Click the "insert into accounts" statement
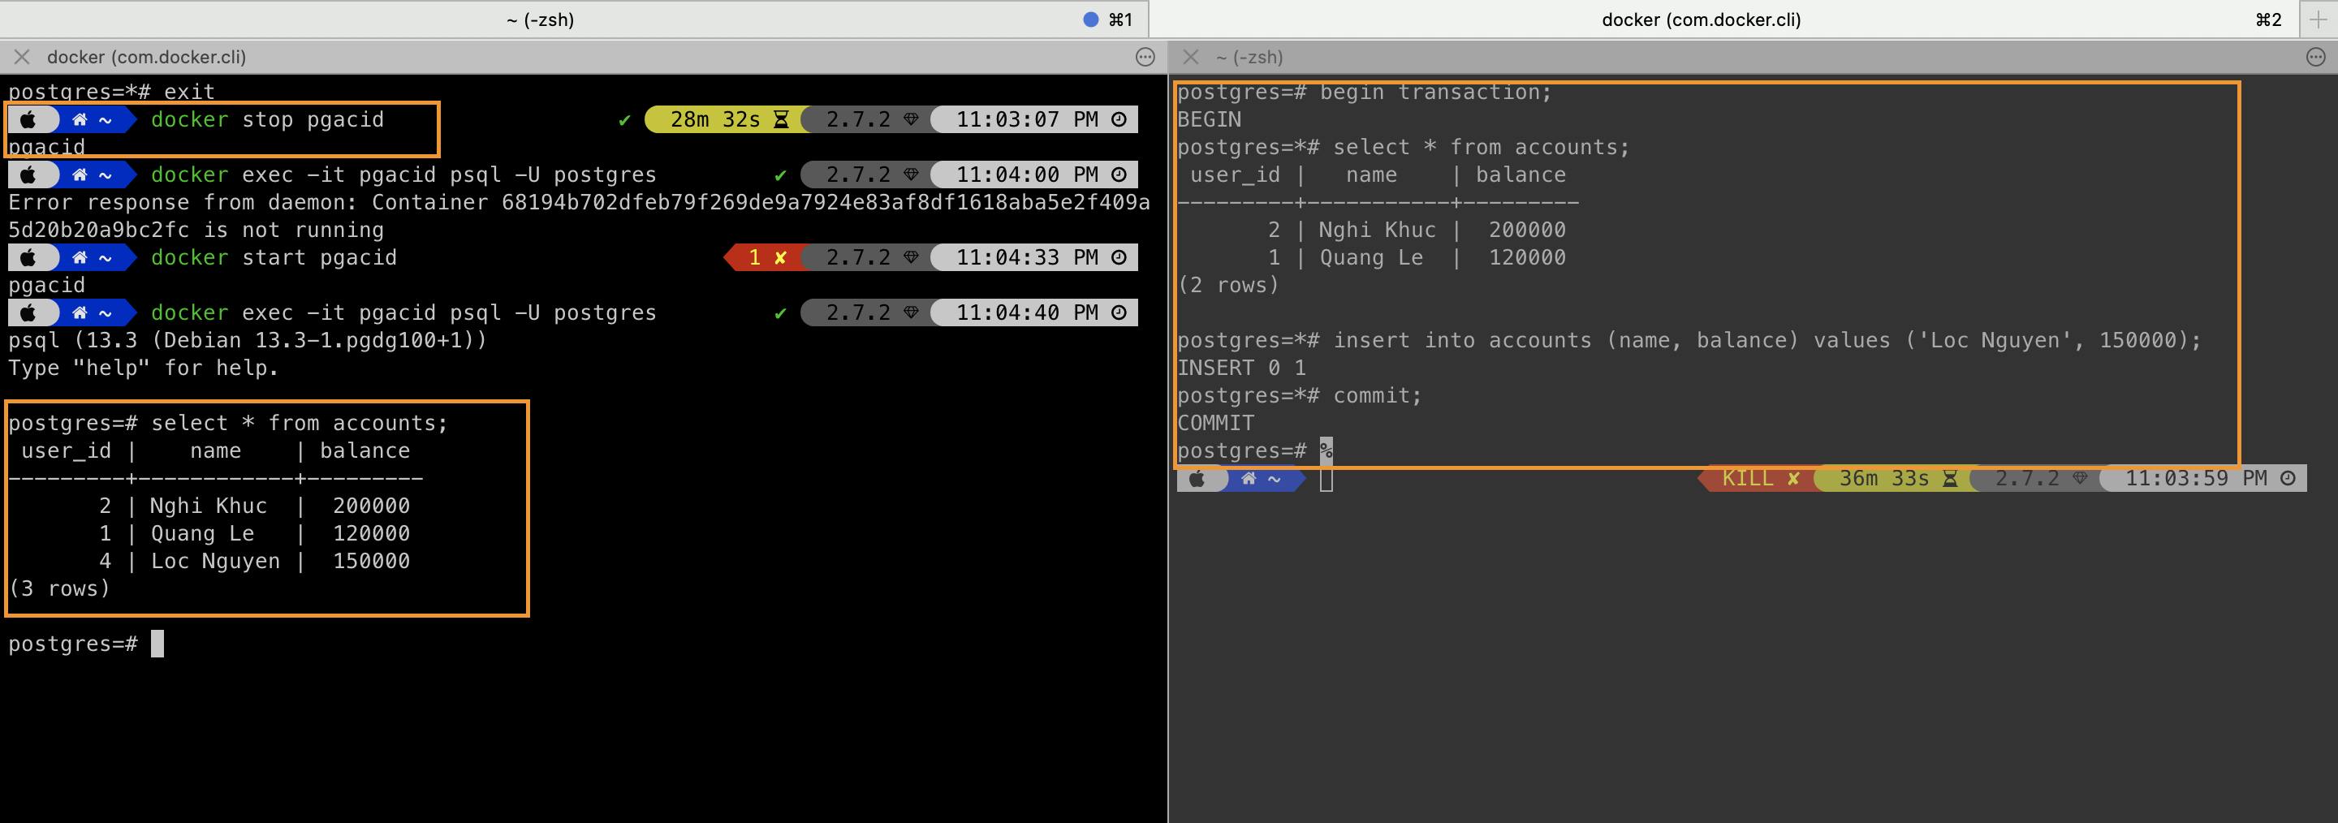The height and width of the screenshot is (823, 2338). (x=1767, y=340)
